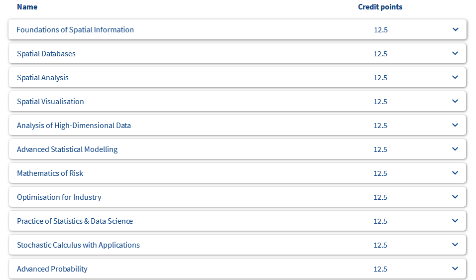The width and height of the screenshot is (476, 280).
Task: Open the Optimisation for Industry chevron
Action: point(455,197)
